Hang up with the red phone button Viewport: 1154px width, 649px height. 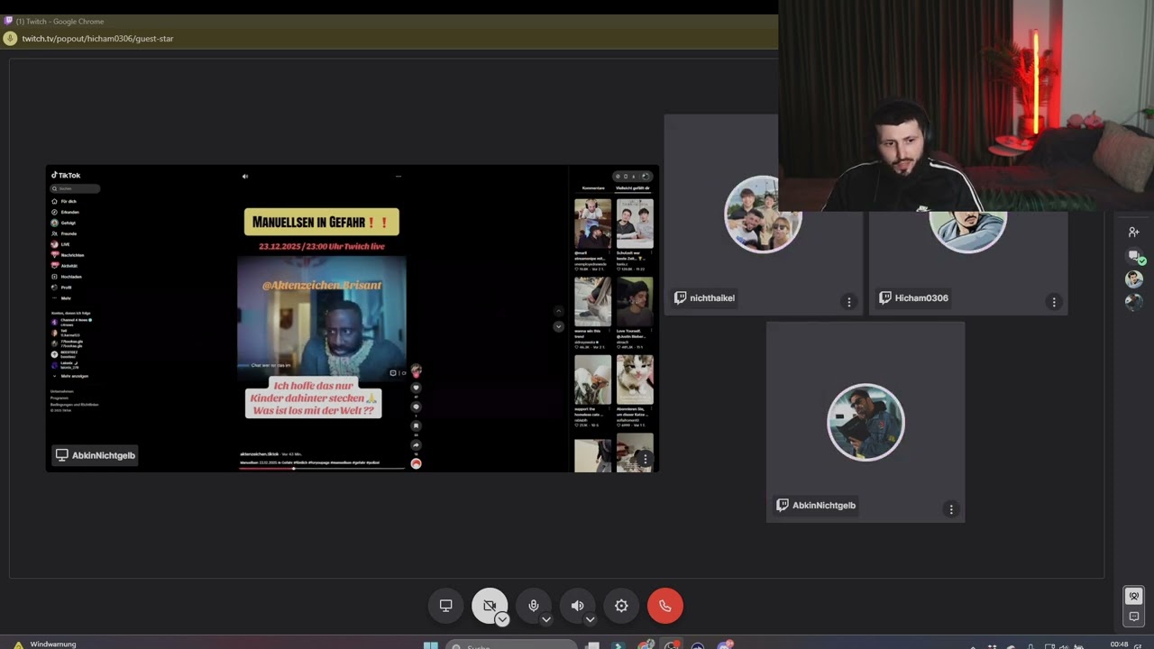click(x=665, y=606)
